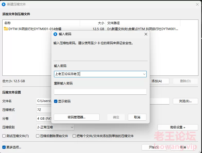Cancel the password dialog
The image size is (202, 153).
pyautogui.click(x=137, y=117)
